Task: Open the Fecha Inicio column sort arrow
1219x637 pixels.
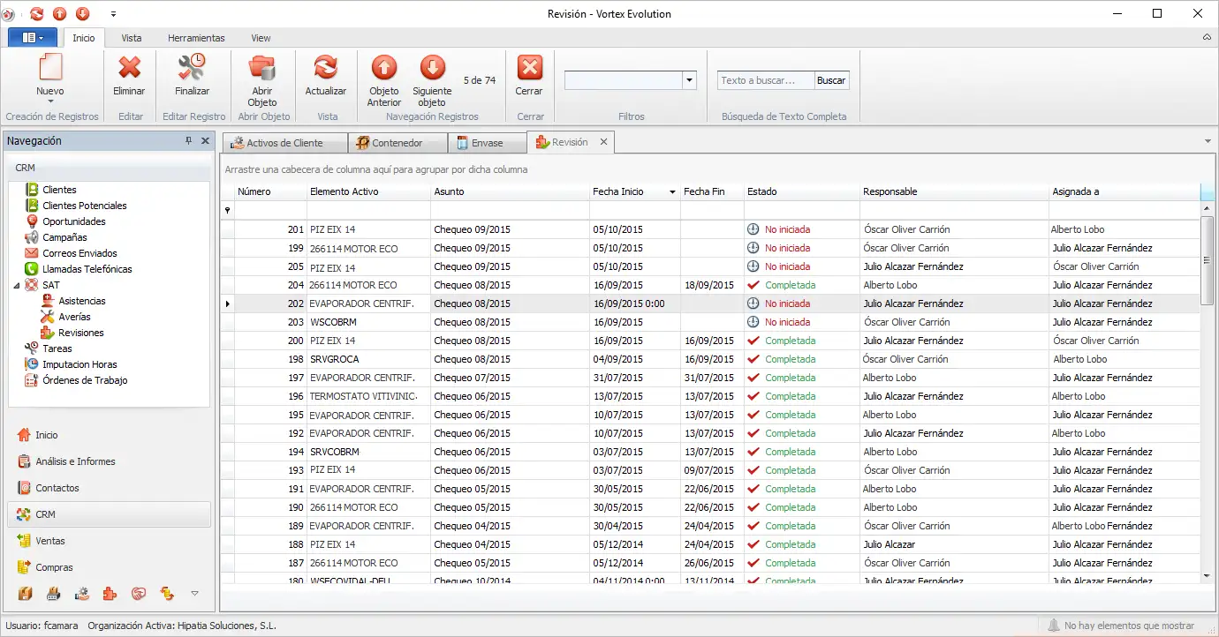Action: (x=672, y=192)
